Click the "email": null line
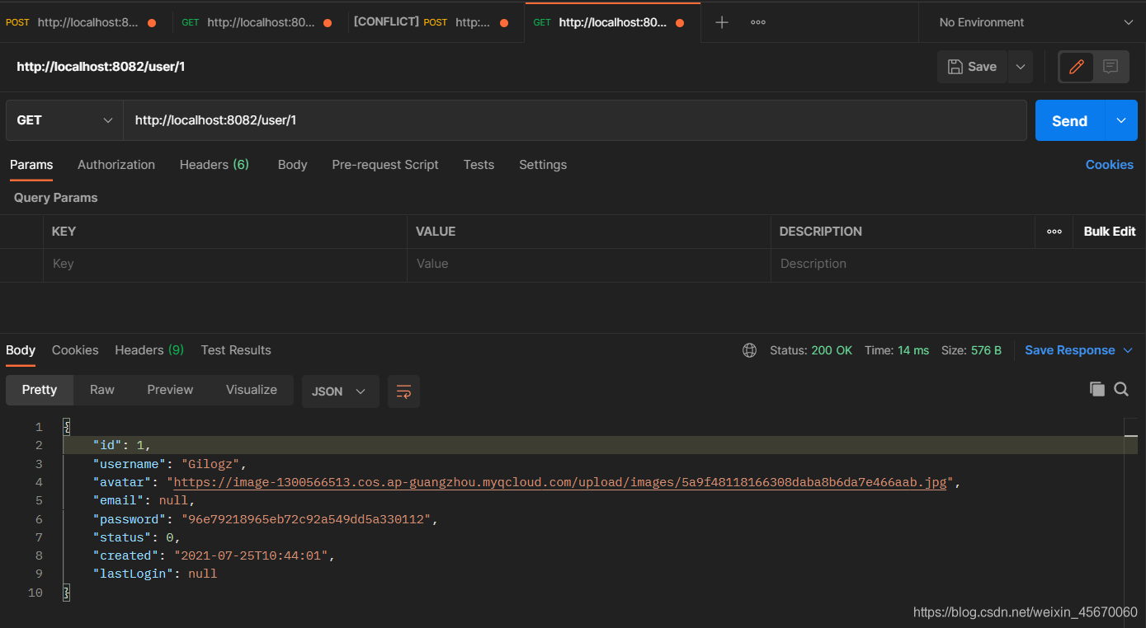Screen dimensions: 1146x628 pyautogui.click(x=144, y=500)
